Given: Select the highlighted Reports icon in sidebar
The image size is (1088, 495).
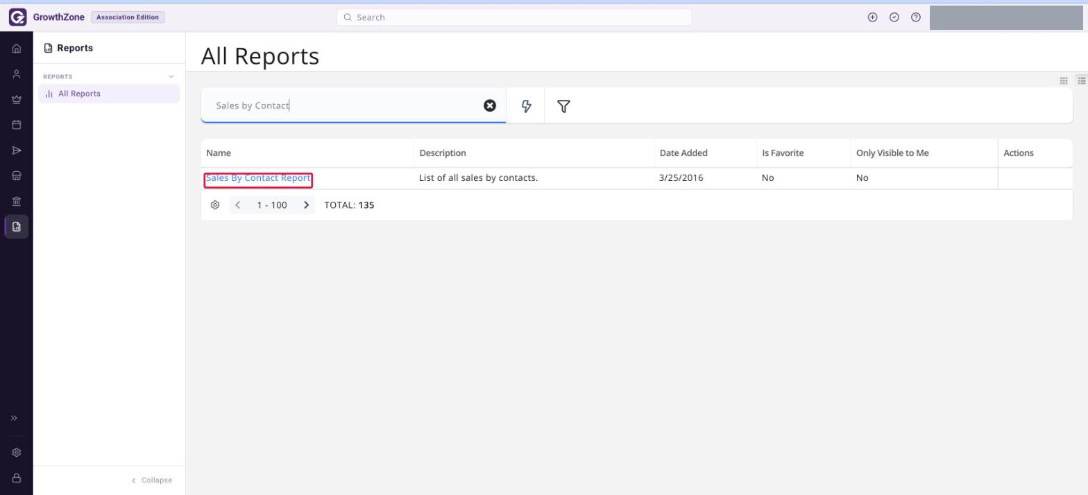Looking at the screenshot, I should [x=17, y=227].
